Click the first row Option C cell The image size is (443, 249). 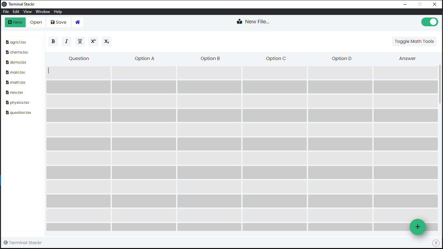[275, 73]
